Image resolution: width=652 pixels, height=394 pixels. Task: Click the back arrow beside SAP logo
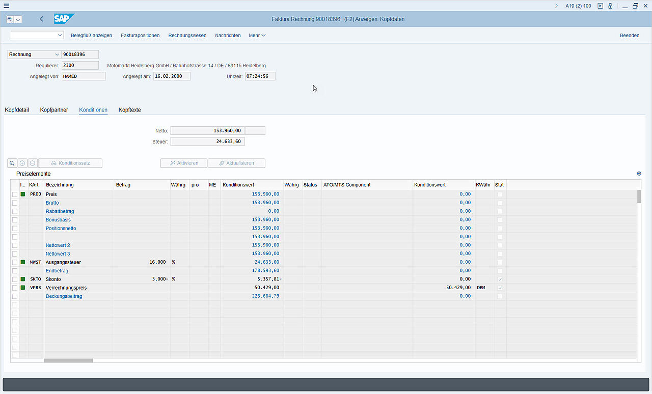41,19
